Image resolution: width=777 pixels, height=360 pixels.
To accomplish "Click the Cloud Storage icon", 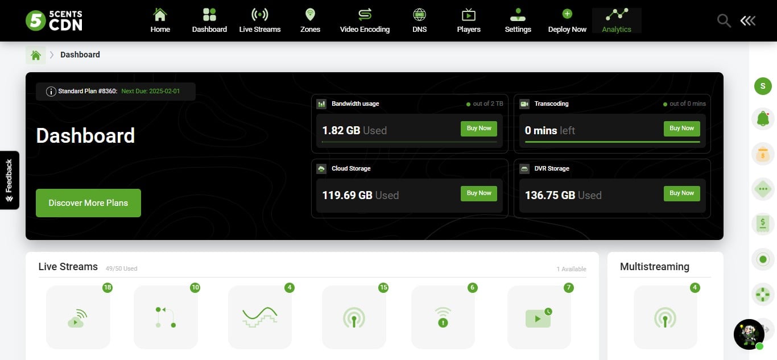I will tap(321, 169).
